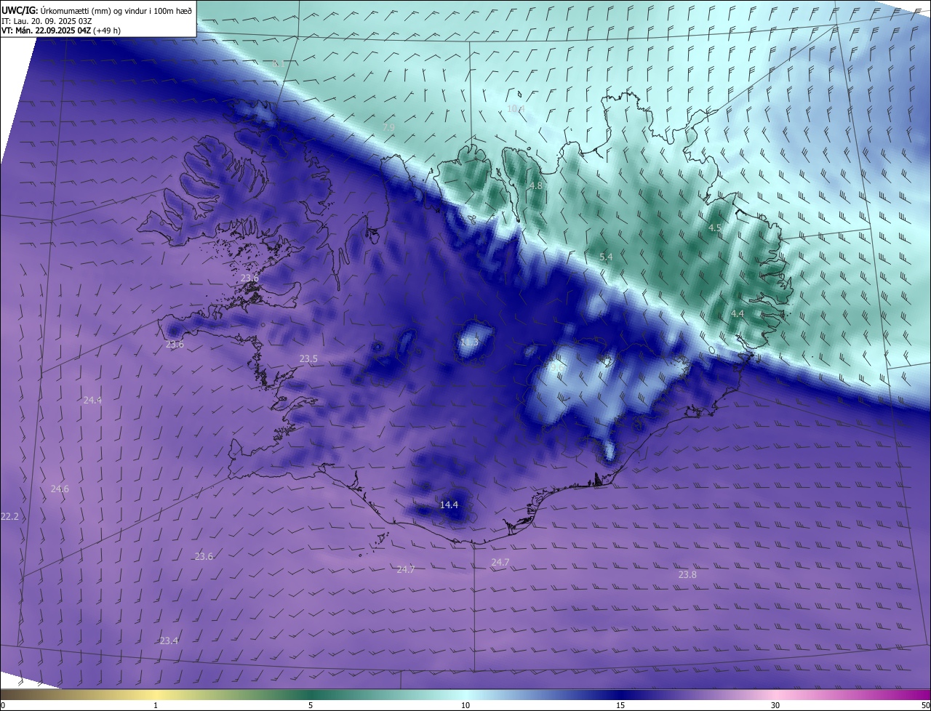931x711 pixels.
Task: Click the 23.4 value label on the map
Action: pos(169,640)
